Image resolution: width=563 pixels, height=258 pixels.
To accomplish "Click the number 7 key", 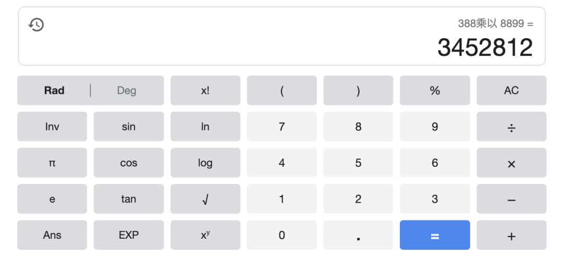I will (x=282, y=127).
